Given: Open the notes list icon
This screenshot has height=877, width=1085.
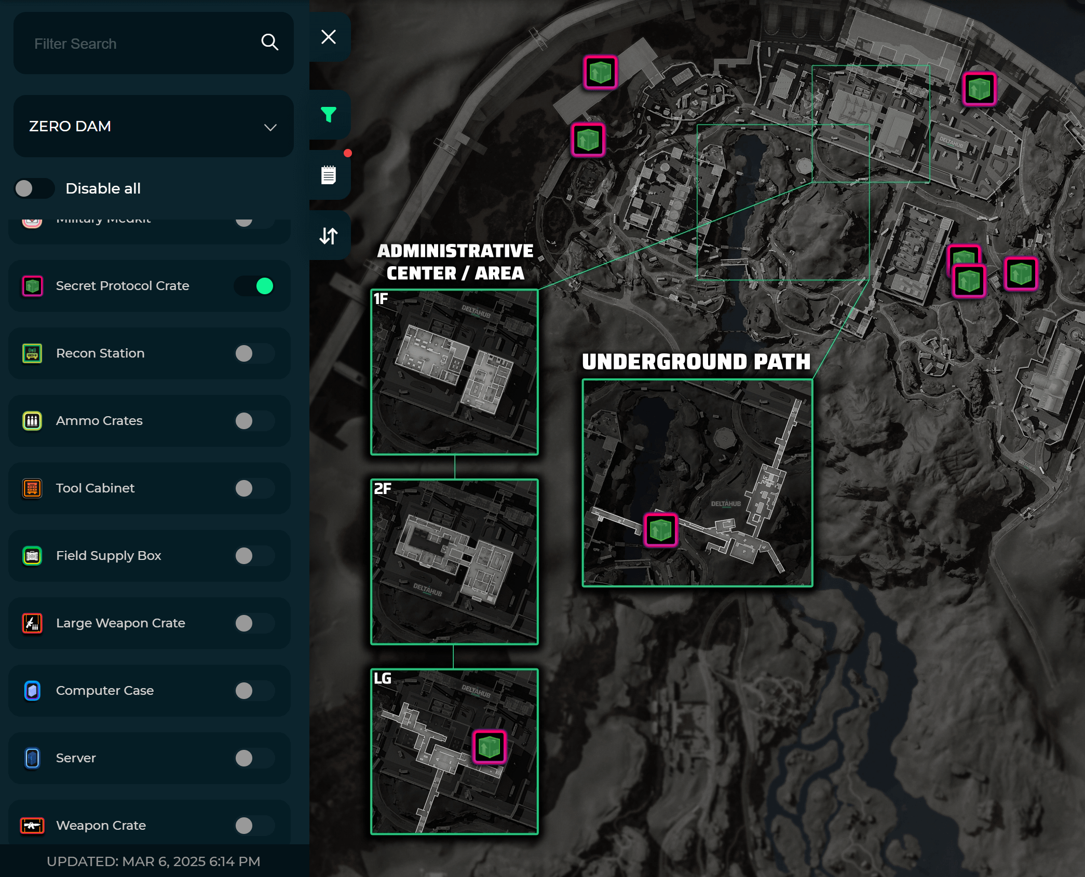Looking at the screenshot, I should [x=329, y=175].
